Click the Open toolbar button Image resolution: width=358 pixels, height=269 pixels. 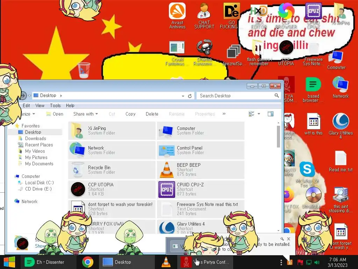coord(55,114)
